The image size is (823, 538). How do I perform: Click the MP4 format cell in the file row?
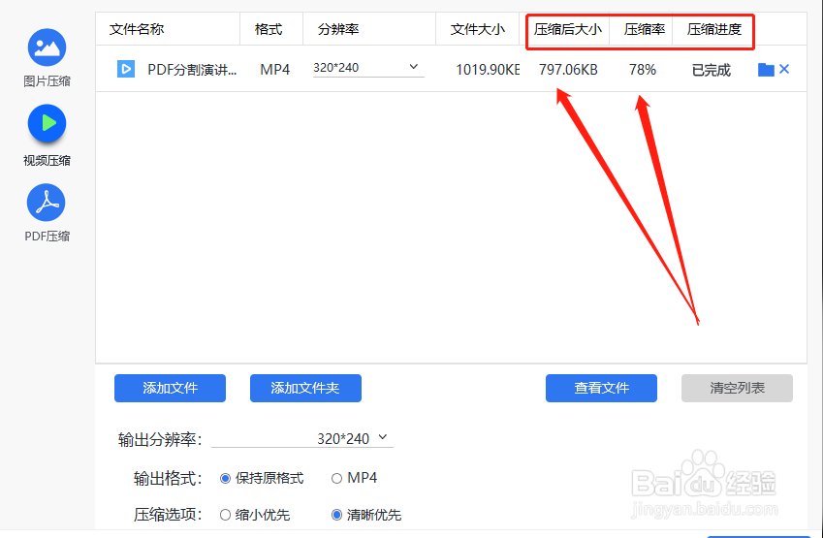[x=275, y=69]
